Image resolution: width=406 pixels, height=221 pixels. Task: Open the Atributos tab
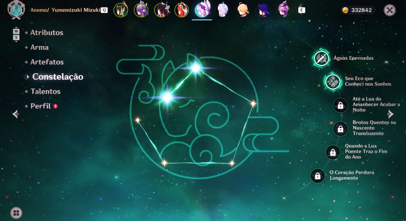[x=47, y=33]
